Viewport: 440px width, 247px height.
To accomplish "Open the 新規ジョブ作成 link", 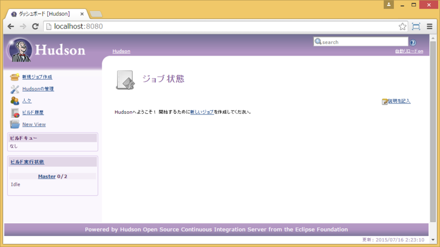I will [37, 77].
